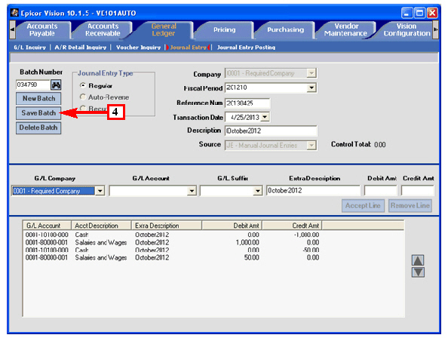Click the Description input field
The image size is (448, 338).
271,131
